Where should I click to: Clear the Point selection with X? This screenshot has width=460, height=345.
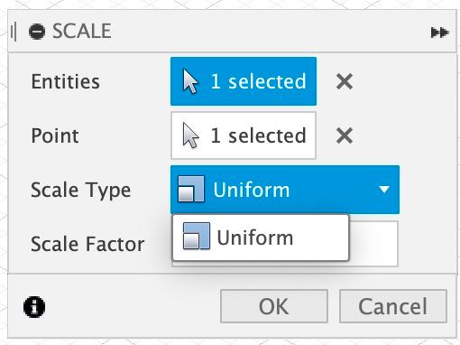point(345,135)
